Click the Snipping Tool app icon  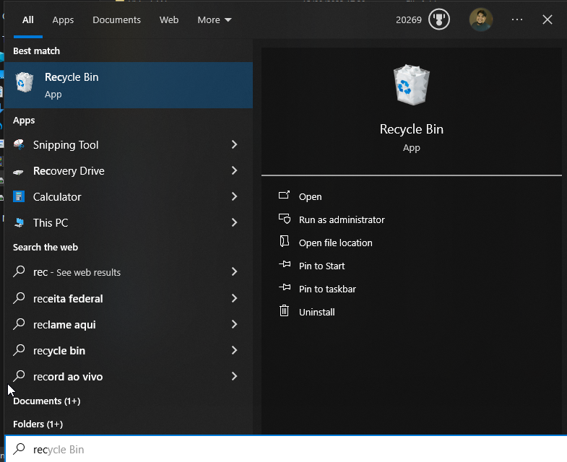19,144
